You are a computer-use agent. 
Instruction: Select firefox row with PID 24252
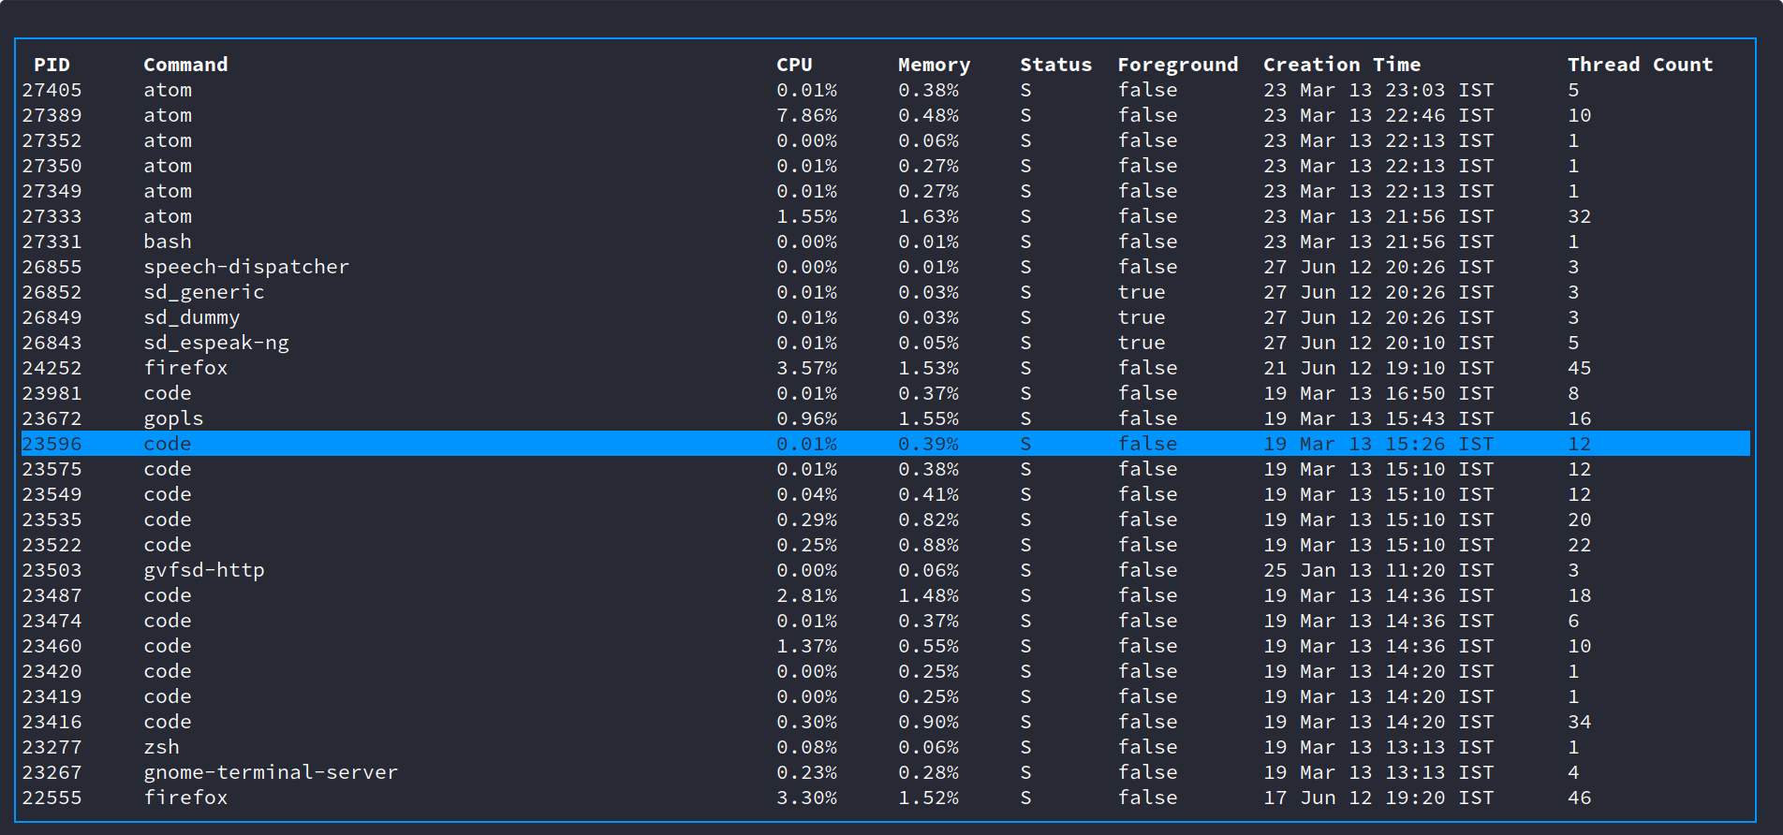[x=886, y=368]
